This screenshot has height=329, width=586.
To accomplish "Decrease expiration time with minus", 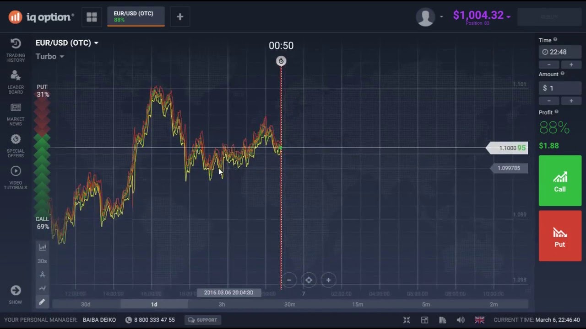I will [x=549, y=65].
